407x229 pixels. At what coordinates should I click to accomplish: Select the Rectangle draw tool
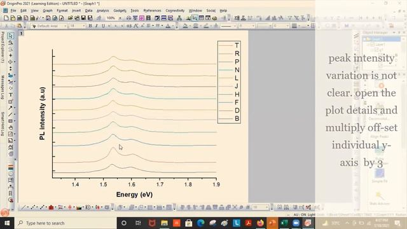coord(10,121)
